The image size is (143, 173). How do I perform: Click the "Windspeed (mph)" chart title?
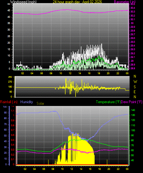coord(23,2)
